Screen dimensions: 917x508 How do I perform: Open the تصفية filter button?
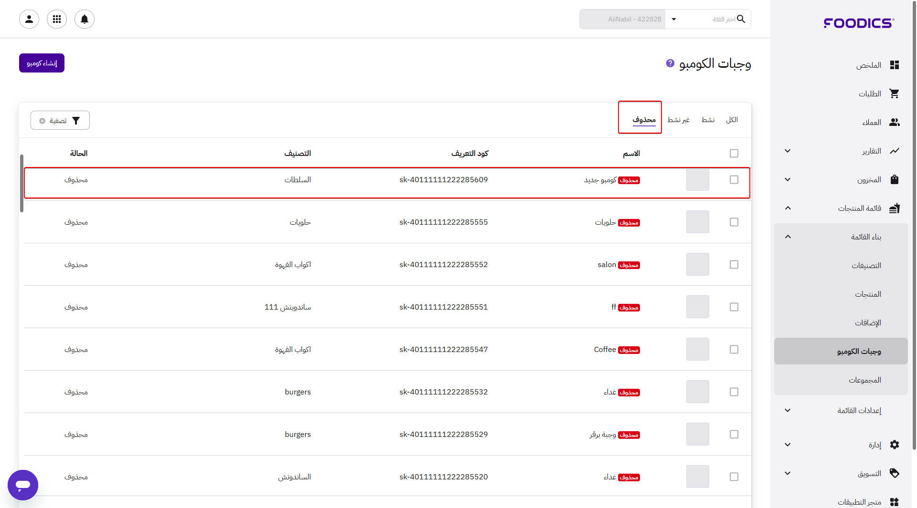[x=60, y=121]
